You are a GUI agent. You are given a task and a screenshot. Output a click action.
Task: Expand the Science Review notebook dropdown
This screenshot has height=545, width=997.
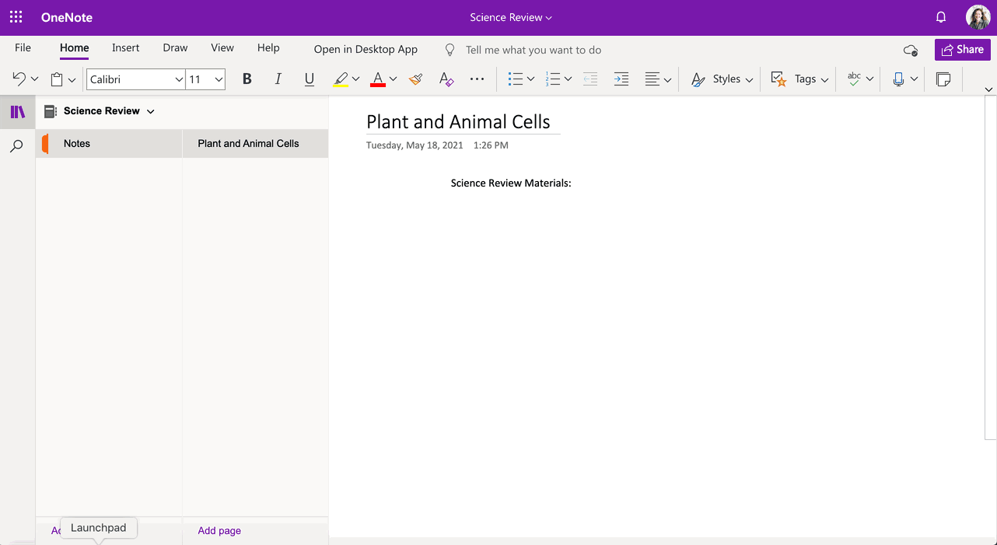click(x=150, y=111)
